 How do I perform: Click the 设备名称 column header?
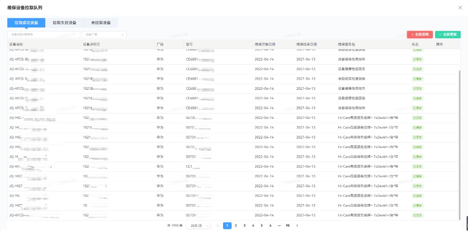pyautogui.click(x=16, y=44)
